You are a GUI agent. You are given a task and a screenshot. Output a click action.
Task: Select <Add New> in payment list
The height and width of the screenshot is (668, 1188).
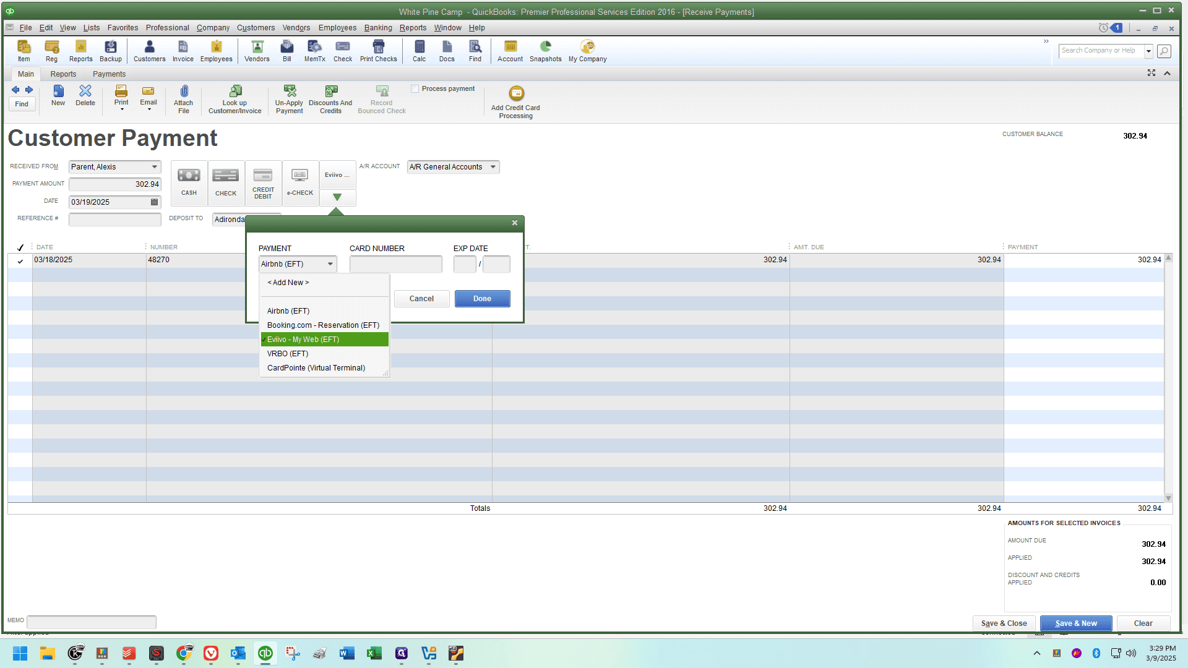click(288, 283)
